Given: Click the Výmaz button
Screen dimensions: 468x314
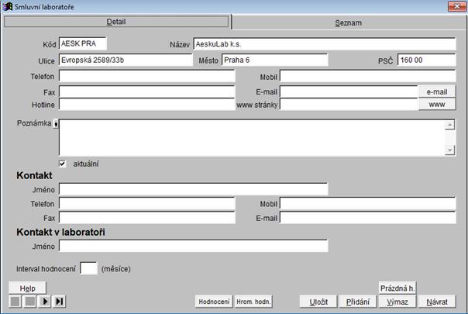Looking at the screenshot, I should pyautogui.click(x=397, y=302).
